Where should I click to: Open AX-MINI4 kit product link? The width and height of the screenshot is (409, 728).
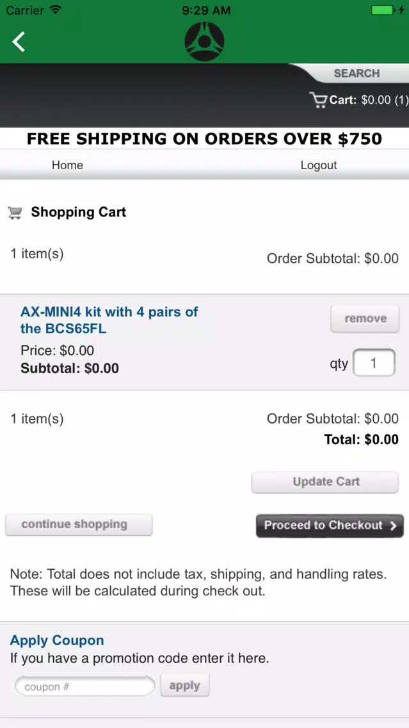[x=109, y=320]
